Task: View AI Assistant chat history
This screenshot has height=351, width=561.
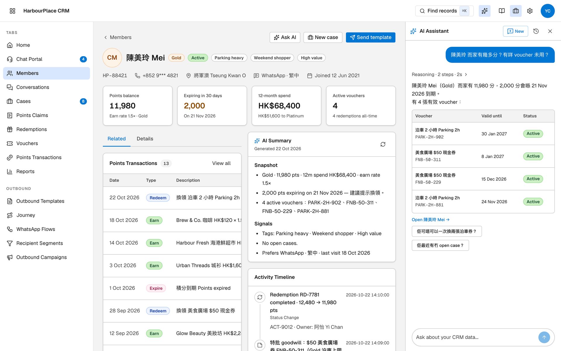Action: [x=536, y=31]
